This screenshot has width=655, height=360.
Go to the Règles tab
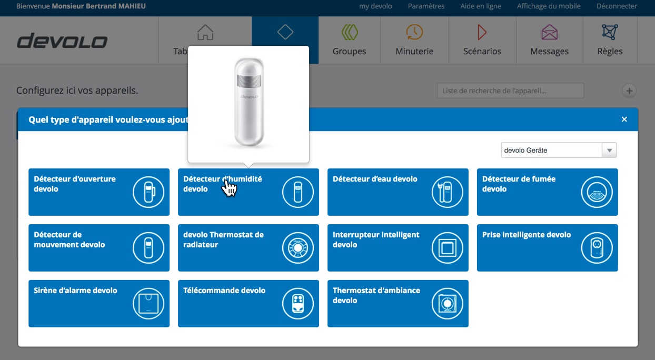(610, 40)
